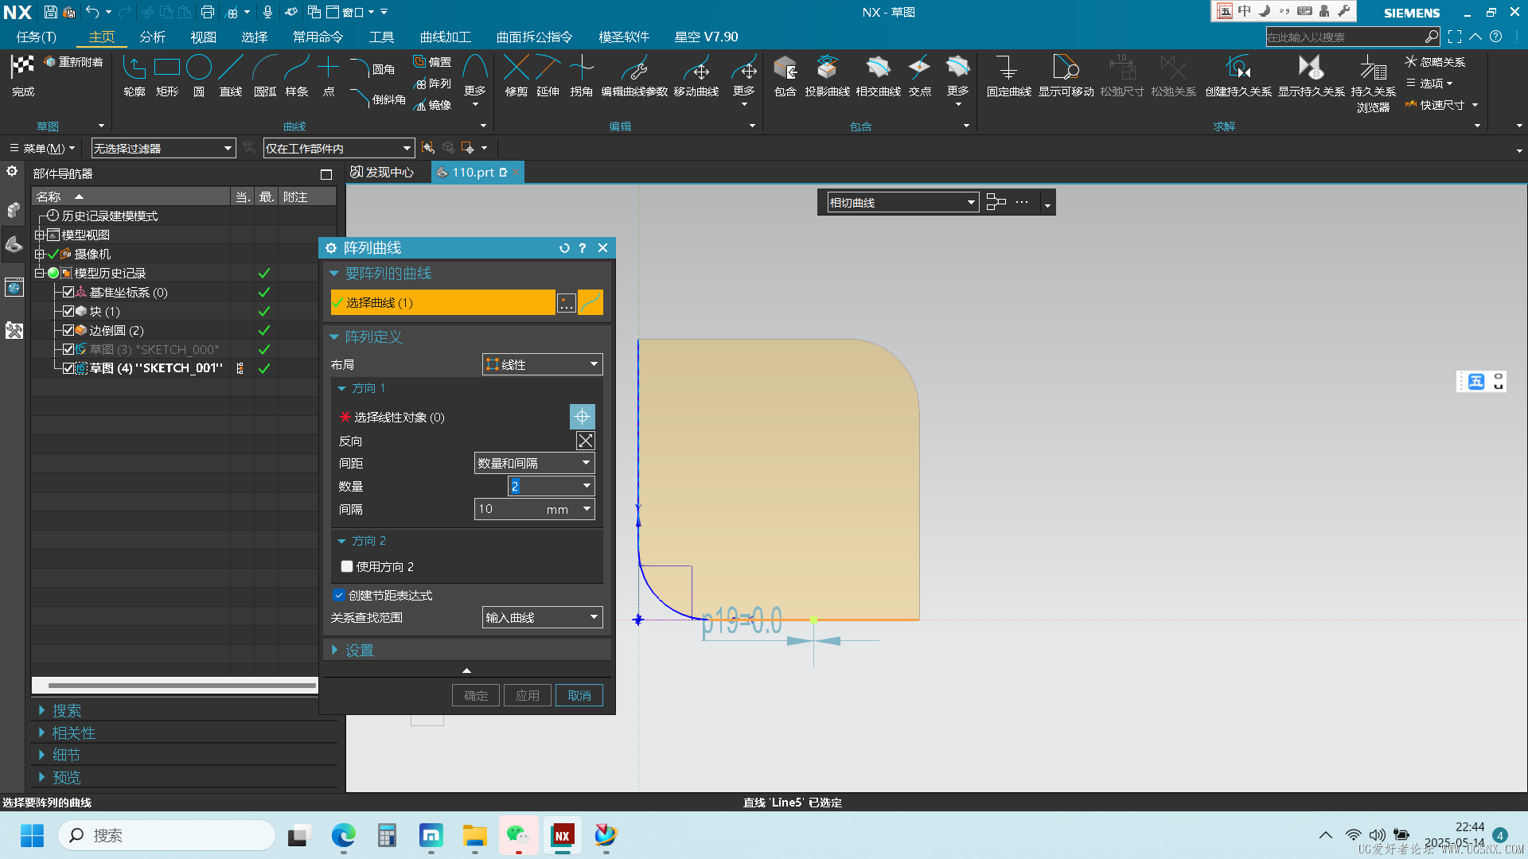Open the 曲线加工 ribbon tab

click(x=446, y=37)
